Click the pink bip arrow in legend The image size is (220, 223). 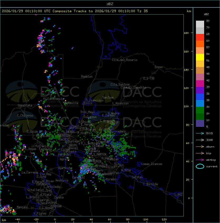(200, 153)
